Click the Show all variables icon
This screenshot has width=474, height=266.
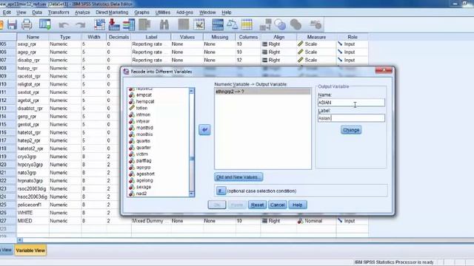coord(296,24)
